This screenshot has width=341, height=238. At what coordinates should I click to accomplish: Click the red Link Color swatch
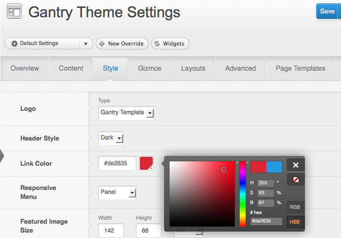point(146,163)
